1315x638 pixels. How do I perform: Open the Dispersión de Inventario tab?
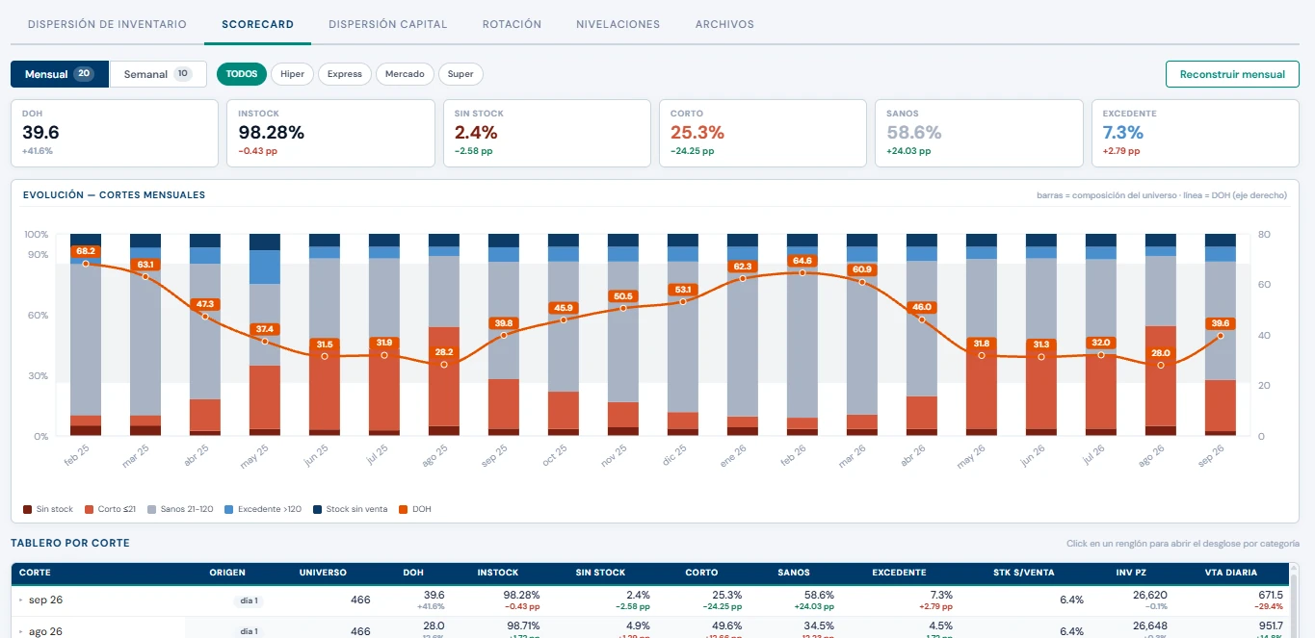pyautogui.click(x=107, y=24)
